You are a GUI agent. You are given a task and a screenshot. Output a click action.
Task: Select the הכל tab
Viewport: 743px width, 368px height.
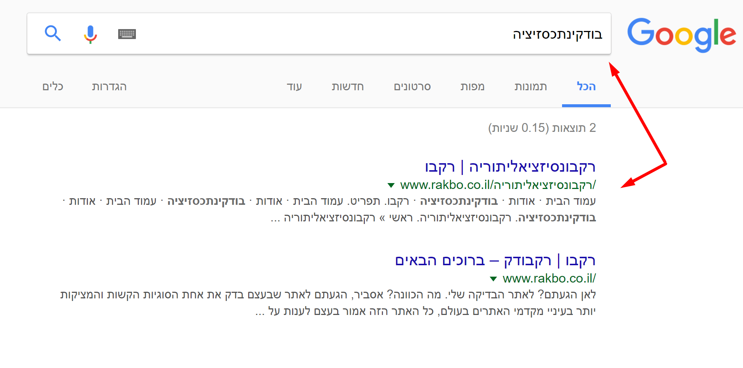(586, 87)
